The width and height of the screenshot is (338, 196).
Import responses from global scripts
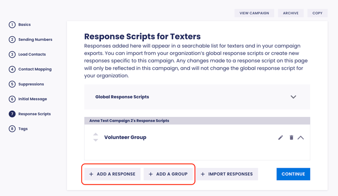coord(227,174)
